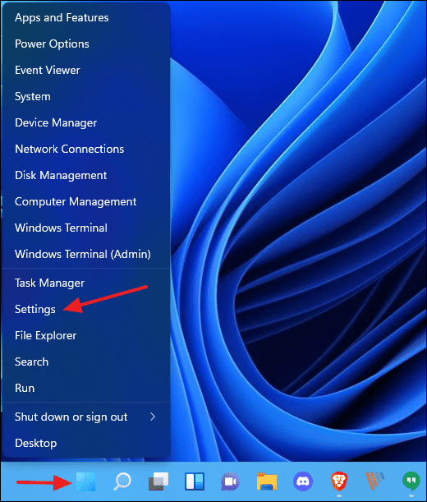This screenshot has height=502, width=427.
Task: Launch Discord from the taskbar
Action: point(303,481)
